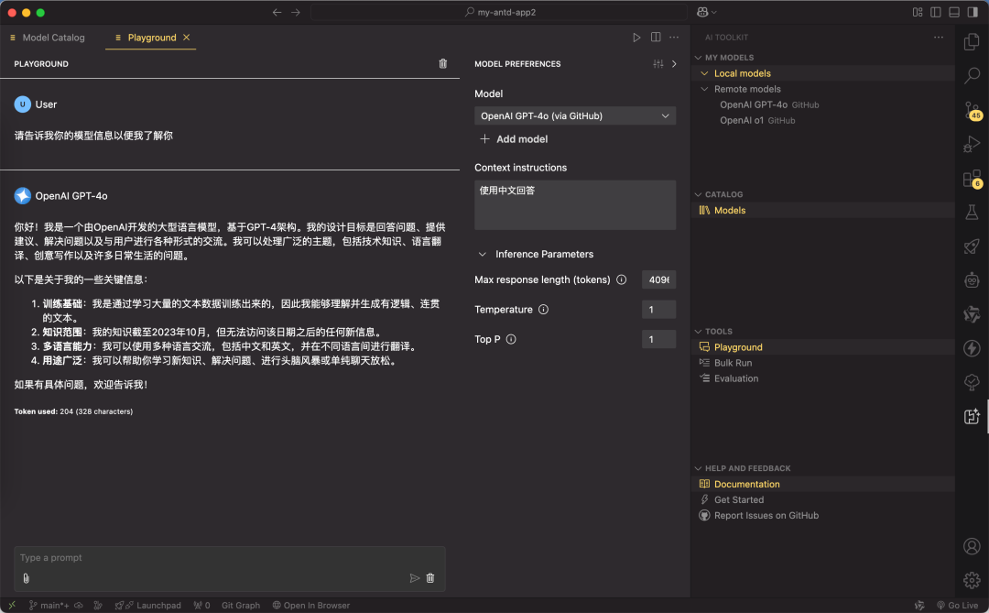This screenshot has width=989, height=613.
Task: Collapse the Inference Parameters section
Action: tap(482, 254)
